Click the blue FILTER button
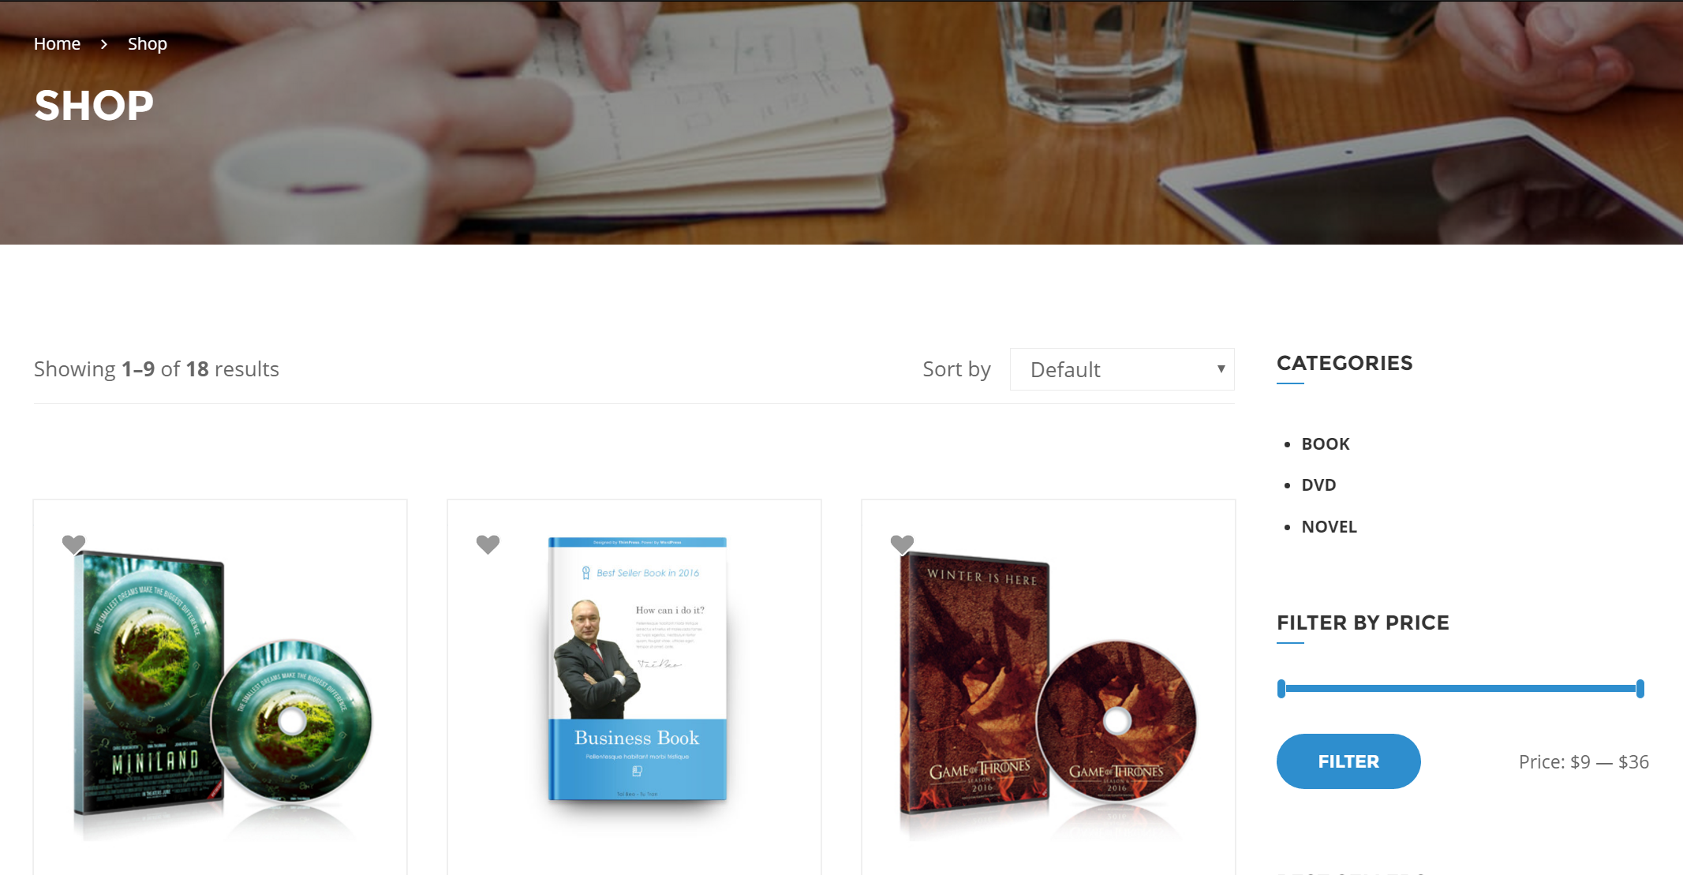Image resolution: width=1683 pixels, height=875 pixels. point(1348,761)
